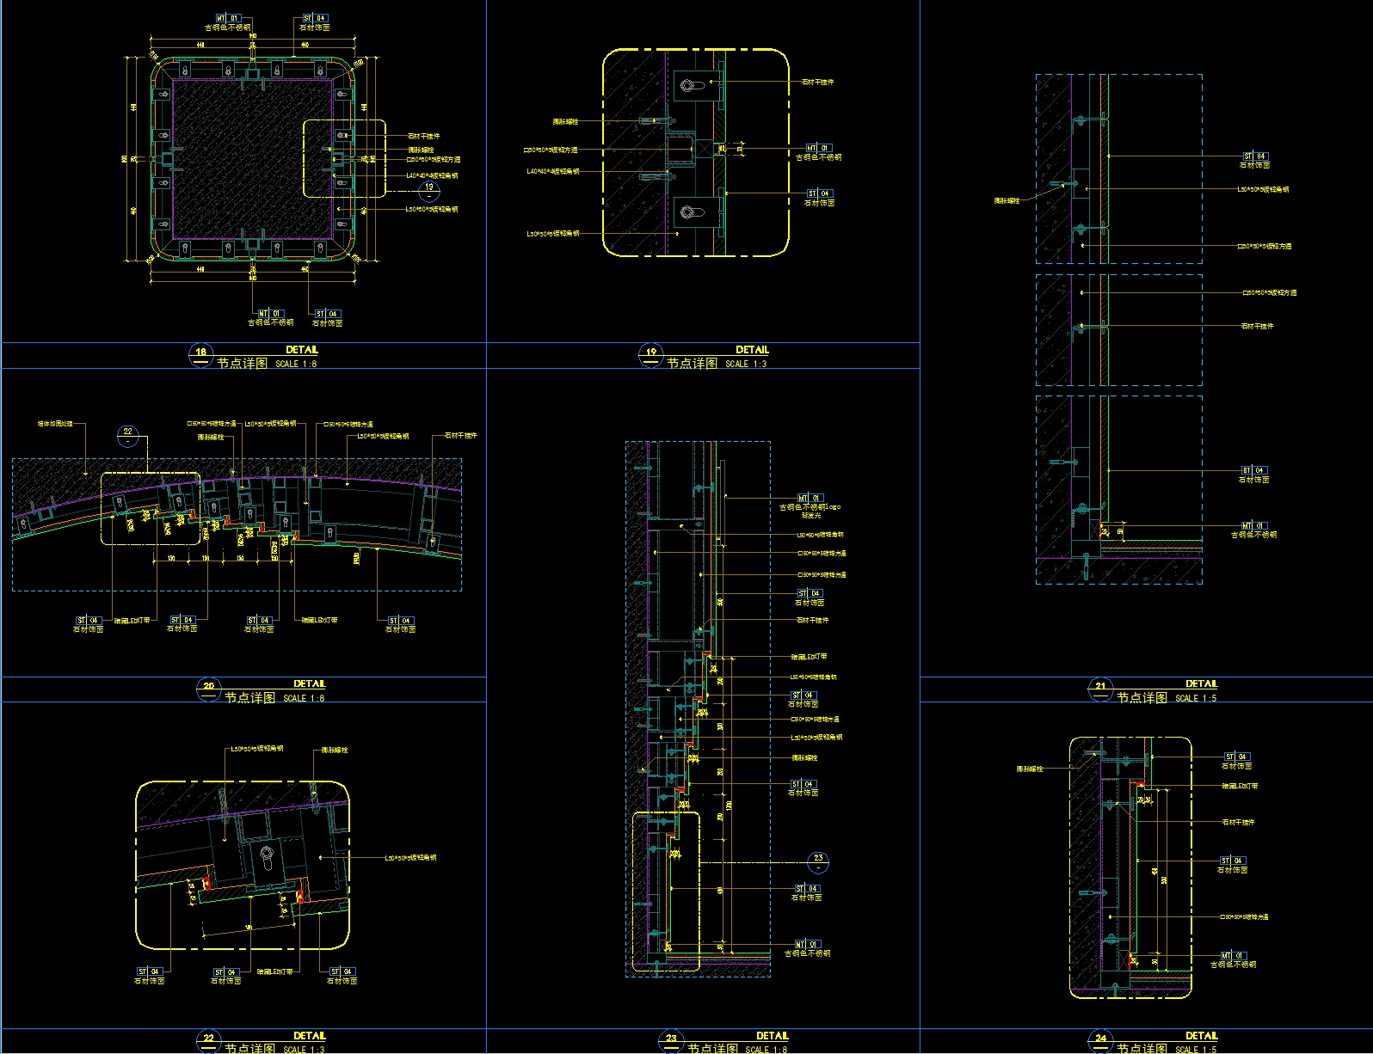Click the SCALE 1:3 text under detail 19

746,364
